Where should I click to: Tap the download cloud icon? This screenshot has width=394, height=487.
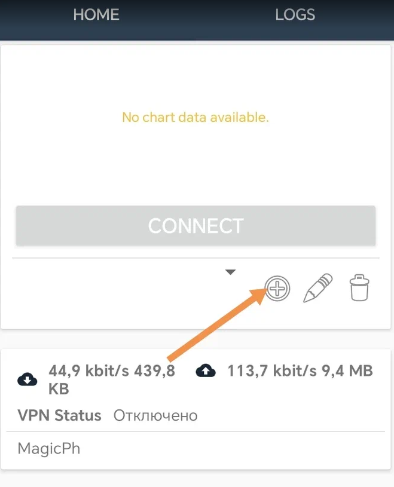click(28, 379)
